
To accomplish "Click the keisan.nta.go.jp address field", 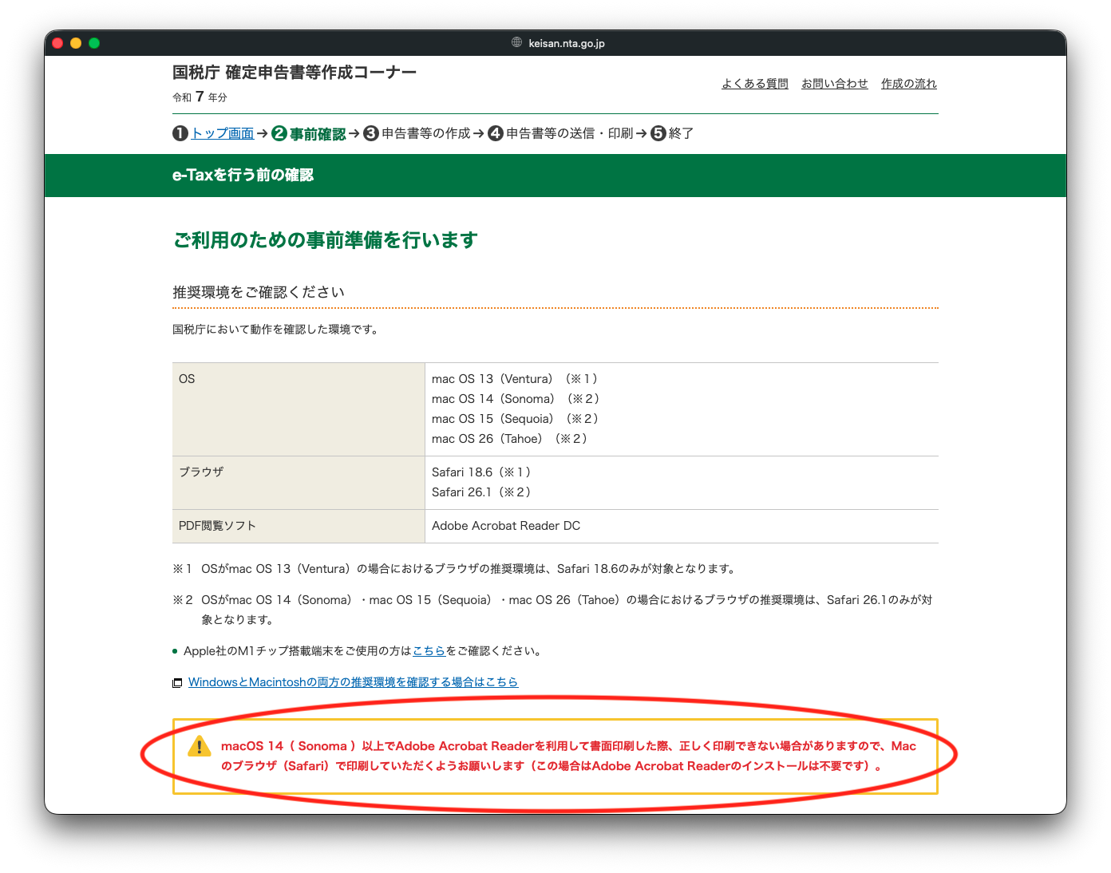I will click(x=566, y=43).
